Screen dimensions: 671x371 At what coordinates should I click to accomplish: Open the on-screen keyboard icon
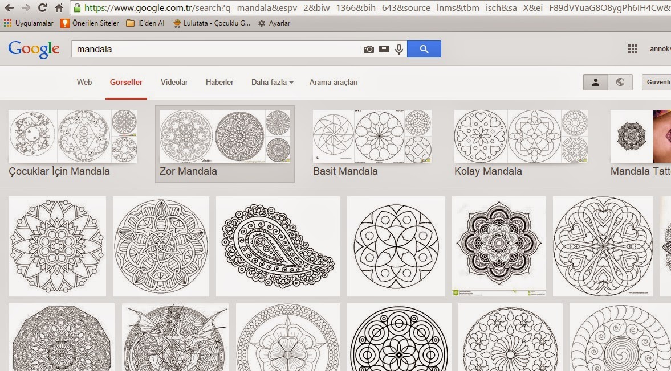tap(384, 50)
